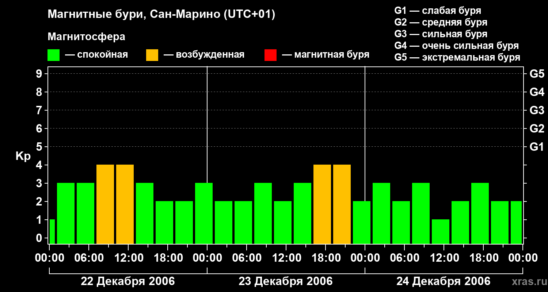Click the '18:00' tick label under 22 December
This screenshot has height=292, width=548.
point(168,258)
